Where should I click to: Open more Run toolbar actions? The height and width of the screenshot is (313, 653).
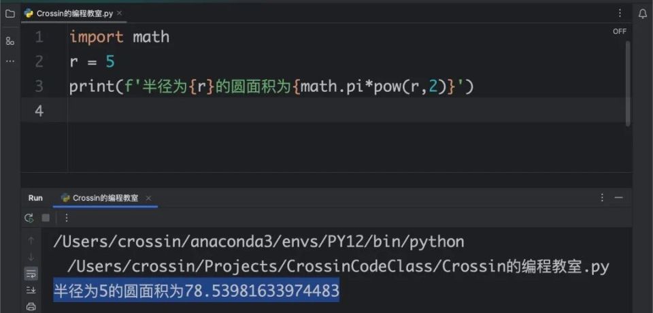coord(66,218)
